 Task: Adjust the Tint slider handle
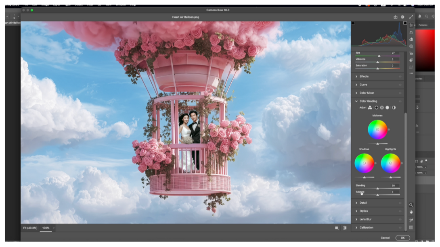click(x=379, y=56)
